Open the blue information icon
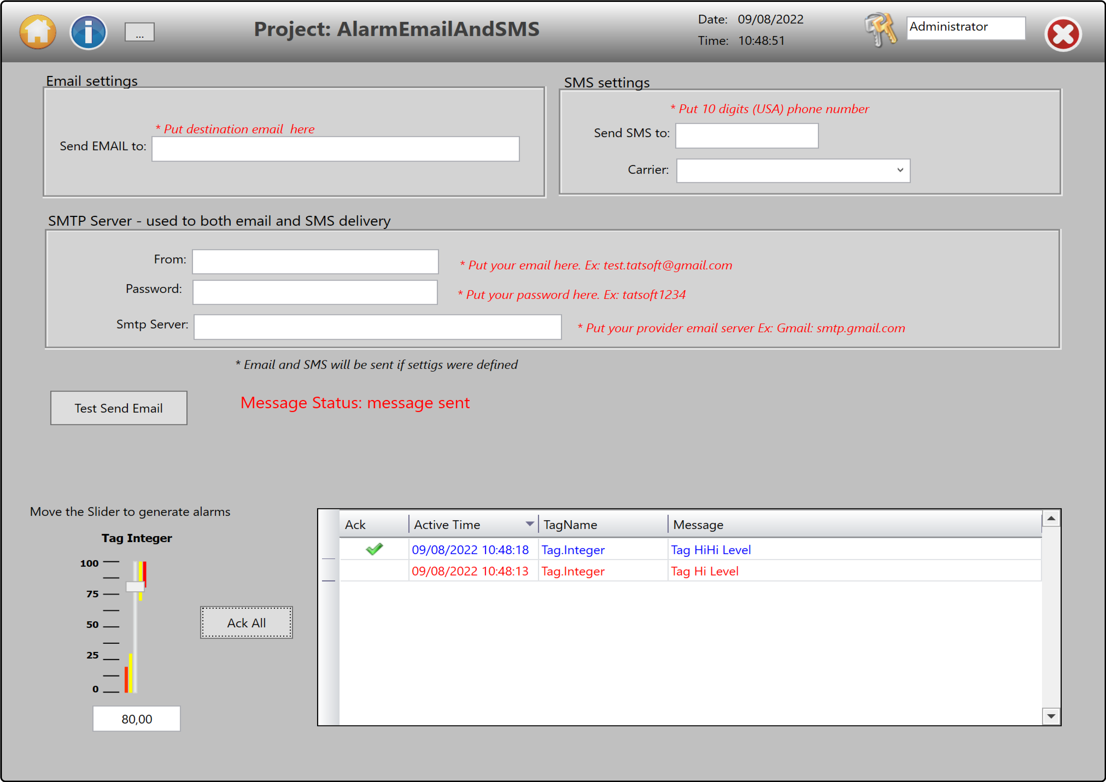The height and width of the screenshot is (782, 1106). [88, 32]
